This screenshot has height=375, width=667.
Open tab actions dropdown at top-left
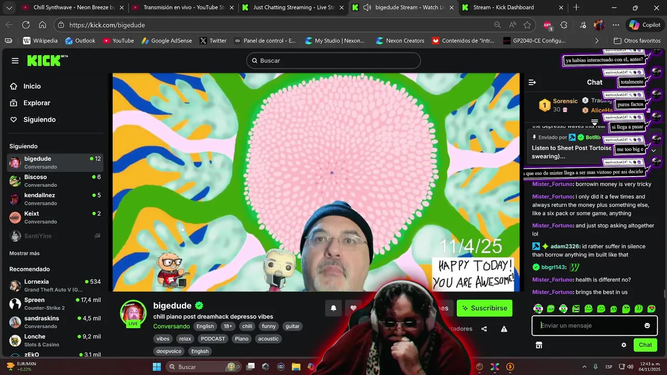click(9, 8)
